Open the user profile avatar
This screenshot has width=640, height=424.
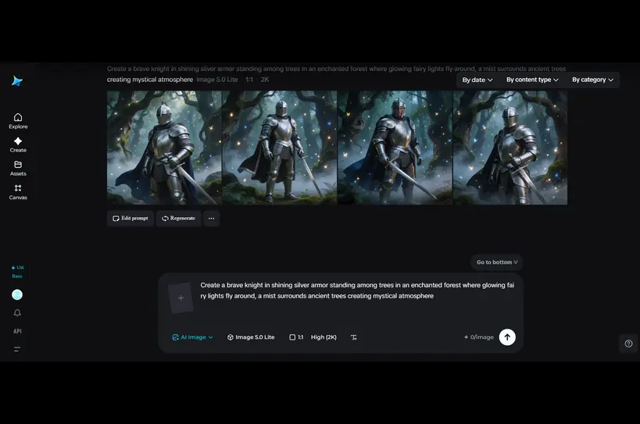[17, 294]
